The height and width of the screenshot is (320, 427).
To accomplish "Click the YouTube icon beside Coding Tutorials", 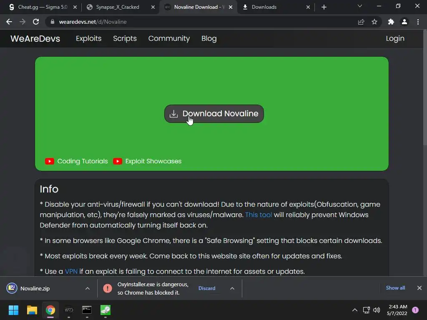I will [49, 161].
